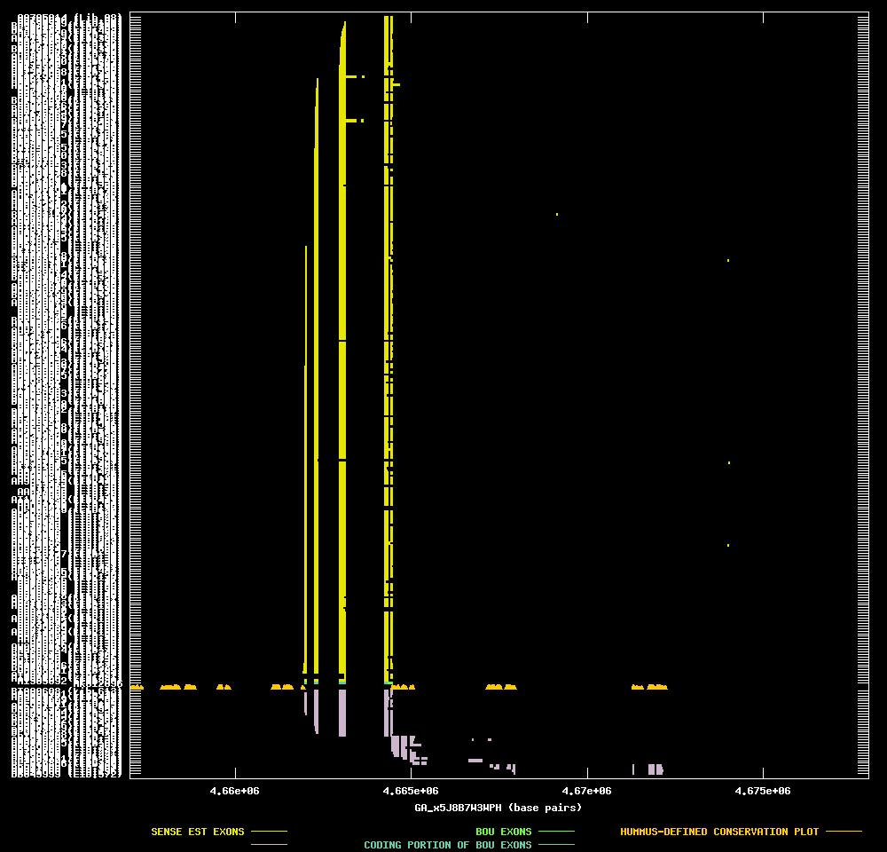This screenshot has height=852, width=887.
Task: Click the purple exon block near 4.672e+06
Action: (x=655, y=769)
